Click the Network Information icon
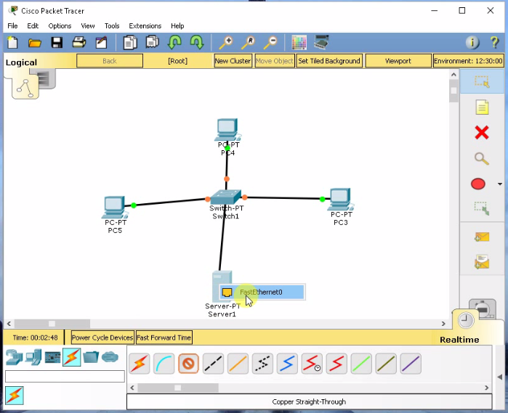The image size is (508, 413). click(472, 42)
